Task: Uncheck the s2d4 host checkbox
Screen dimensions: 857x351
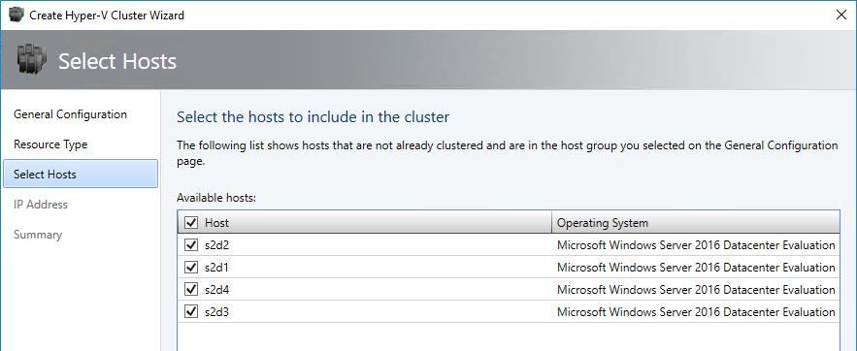Action: coord(191,289)
